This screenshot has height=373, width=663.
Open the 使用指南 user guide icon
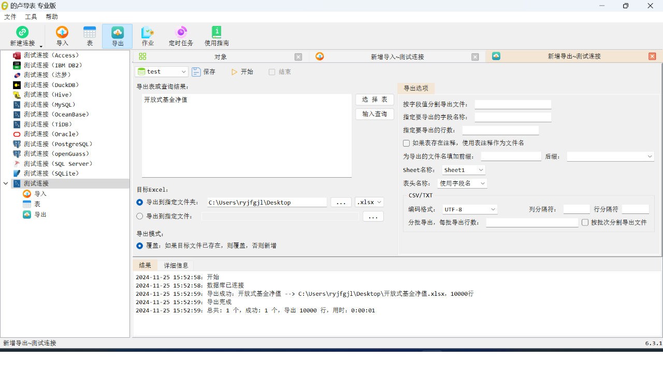click(217, 33)
